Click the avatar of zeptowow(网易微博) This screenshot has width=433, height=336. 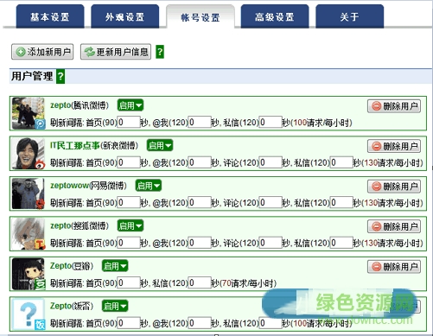(29, 193)
